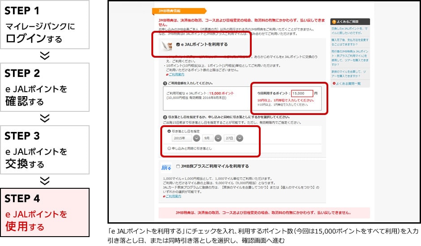Check the e JALポイントを利用する checkbox

tap(178, 44)
